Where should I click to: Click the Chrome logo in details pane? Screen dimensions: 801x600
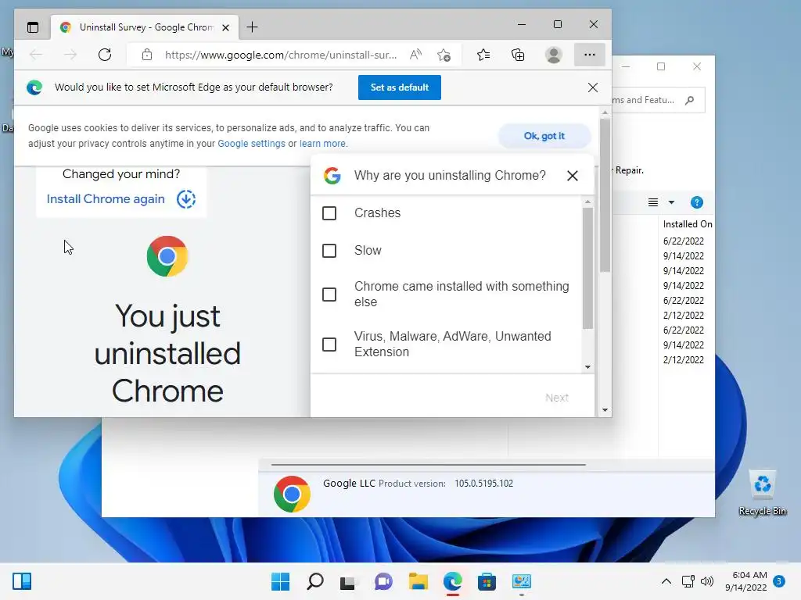[x=292, y=494]
